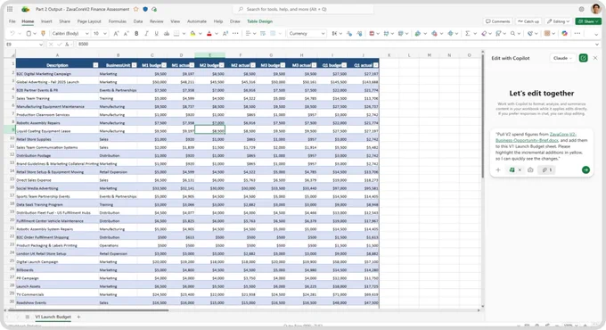Open the Claude model selector in Copilot

click(562, 58)
